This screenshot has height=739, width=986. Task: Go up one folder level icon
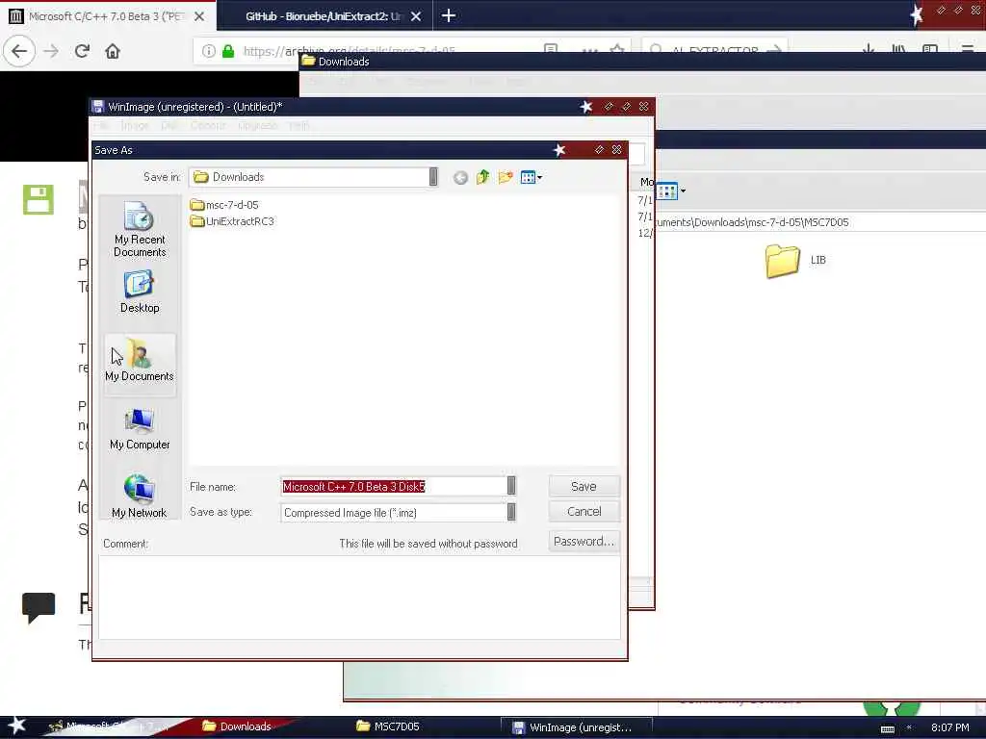482,177
